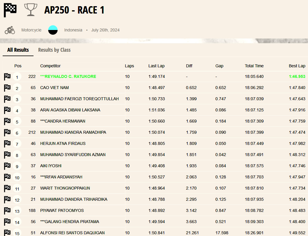This screenshot has height=236, width=308.
Task: Click the finish flag icon in Cao Viet Nam's row
Action: (x=7, y=88)
